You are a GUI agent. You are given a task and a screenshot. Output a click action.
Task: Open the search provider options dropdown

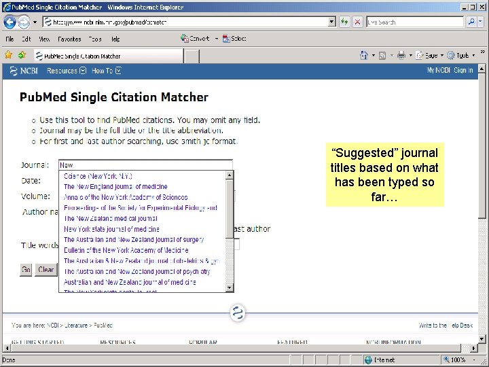click(x=480, y=22)
